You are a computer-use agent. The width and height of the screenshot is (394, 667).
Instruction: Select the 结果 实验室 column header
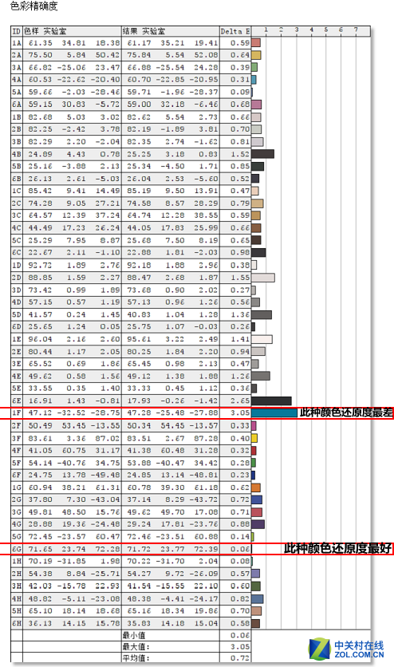pos(144,31)
